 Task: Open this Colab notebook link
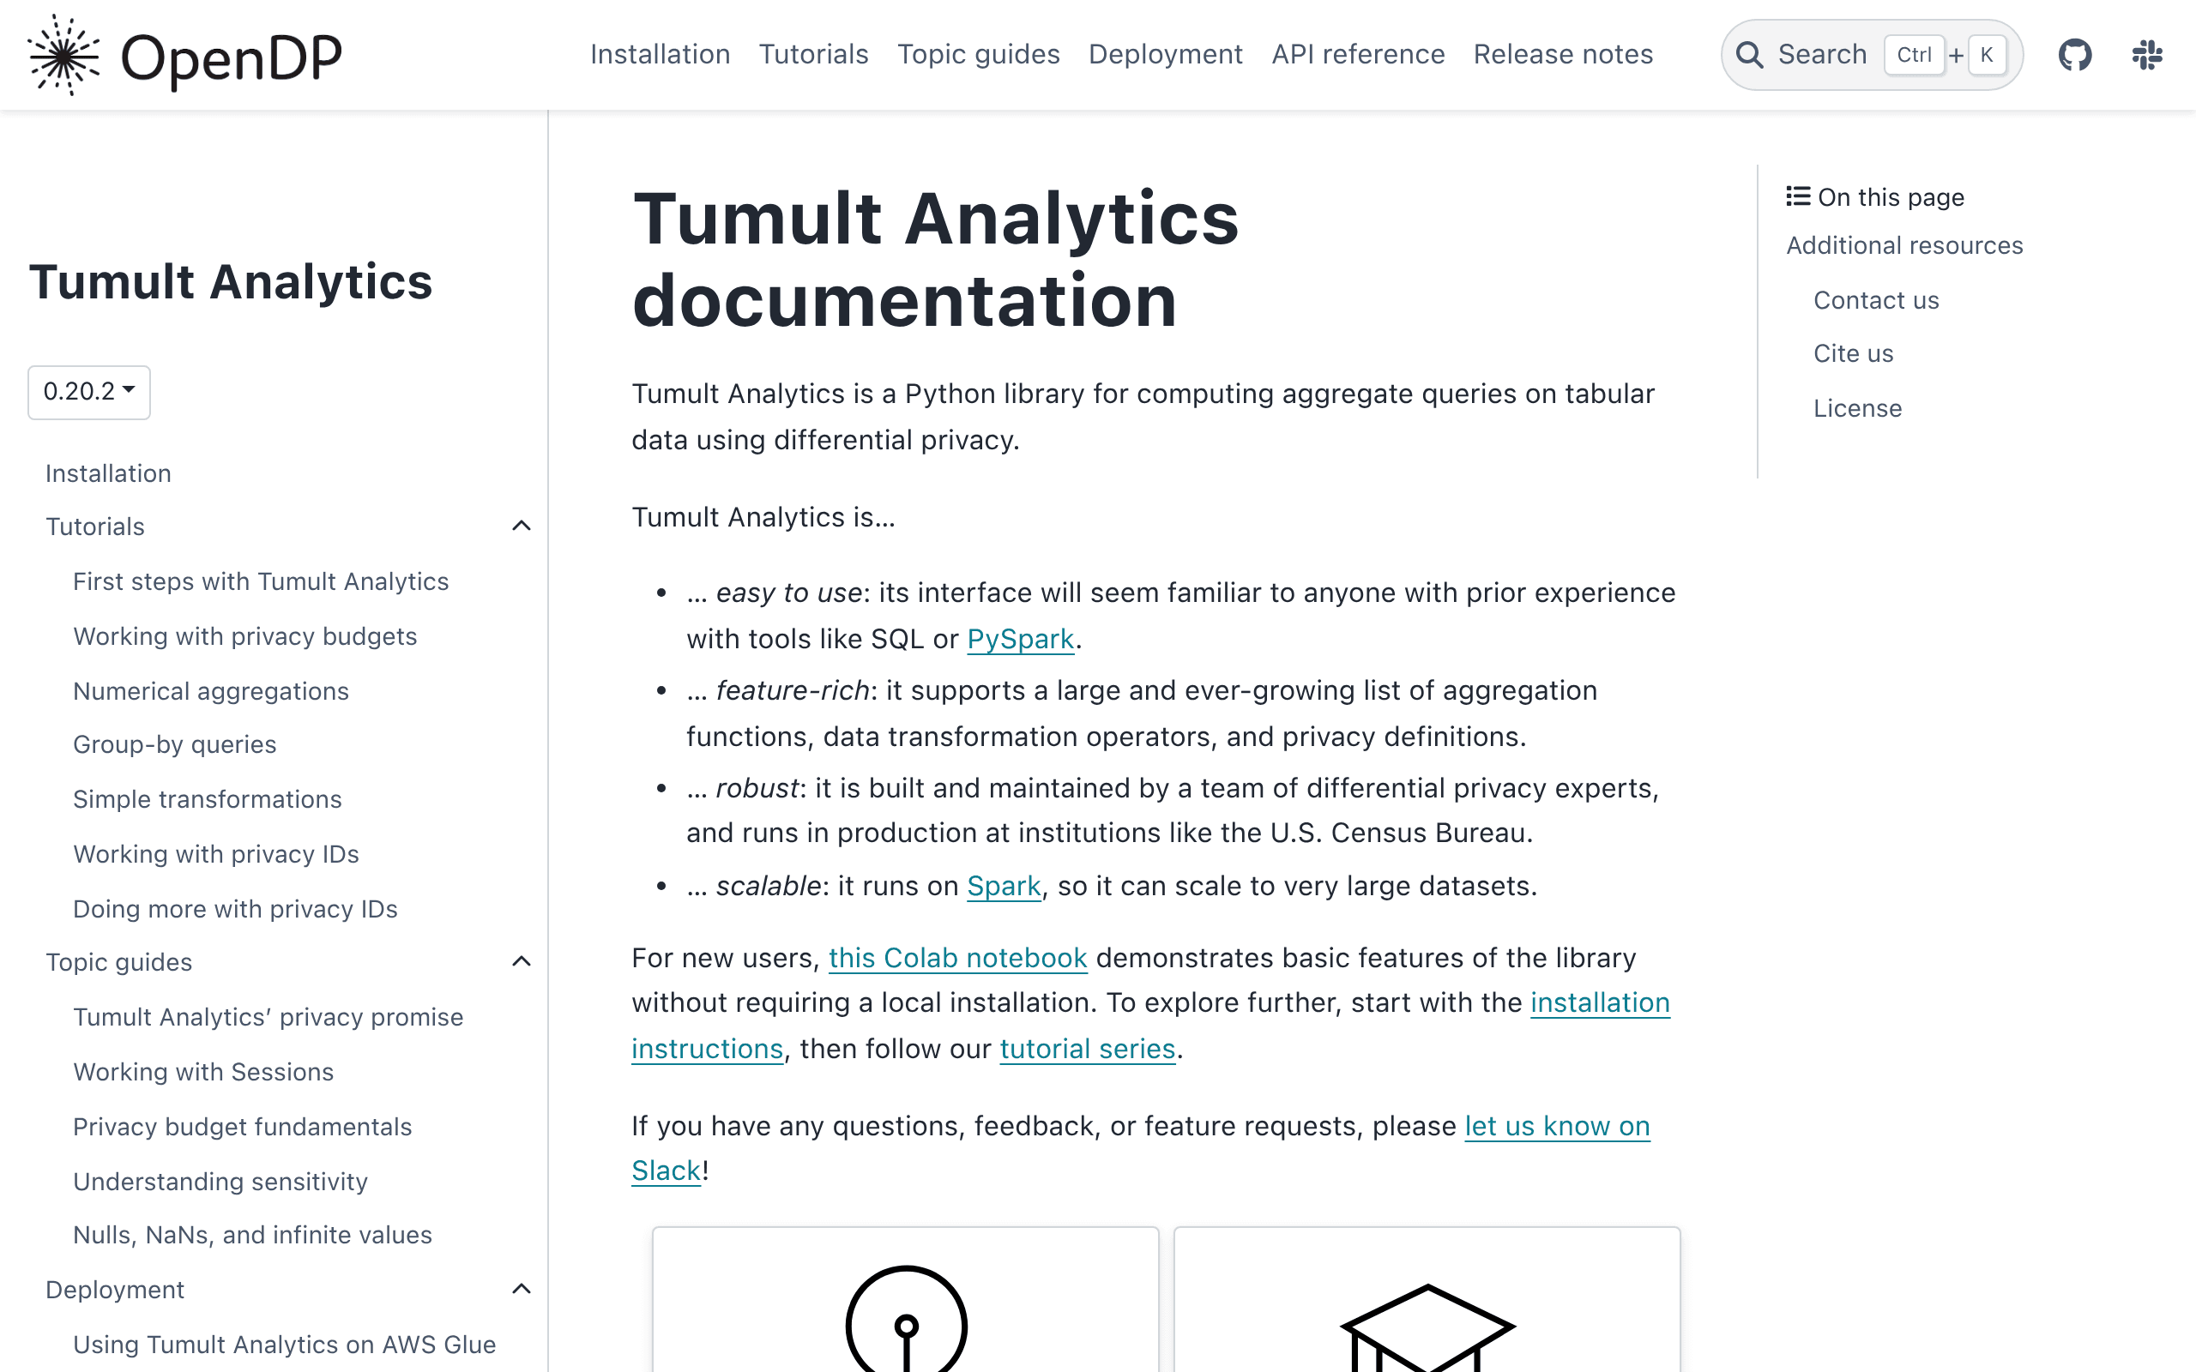(957, 958)
